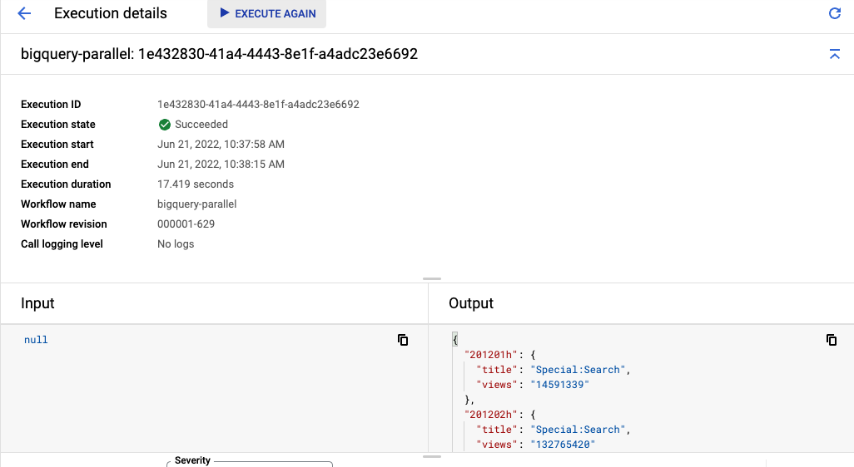Image resolution: width=854 pixels, height=467 pixels.
Task: Select the Execution ID value text
Action: (258, 105)
